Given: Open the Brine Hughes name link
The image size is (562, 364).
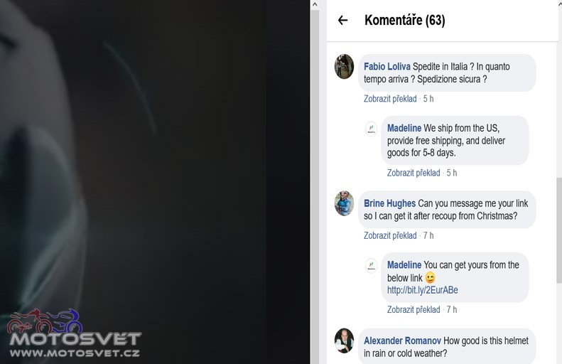Looking at the screenshot, I should (389, 203).
